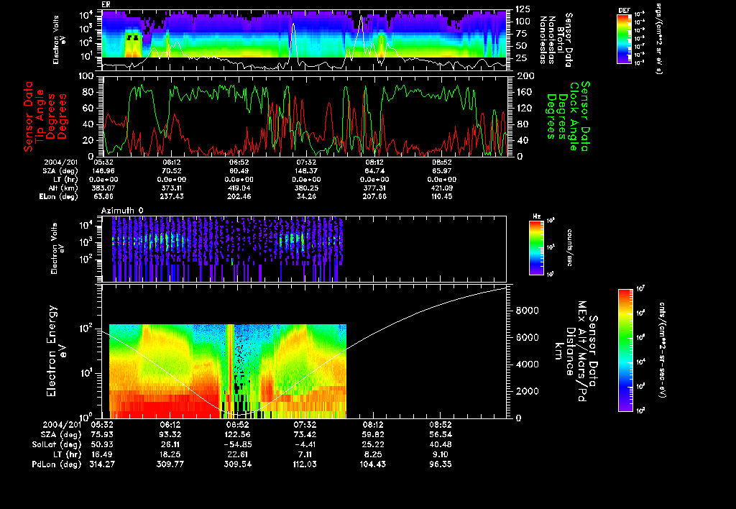Select SZA value 85.97

(442, 171)
